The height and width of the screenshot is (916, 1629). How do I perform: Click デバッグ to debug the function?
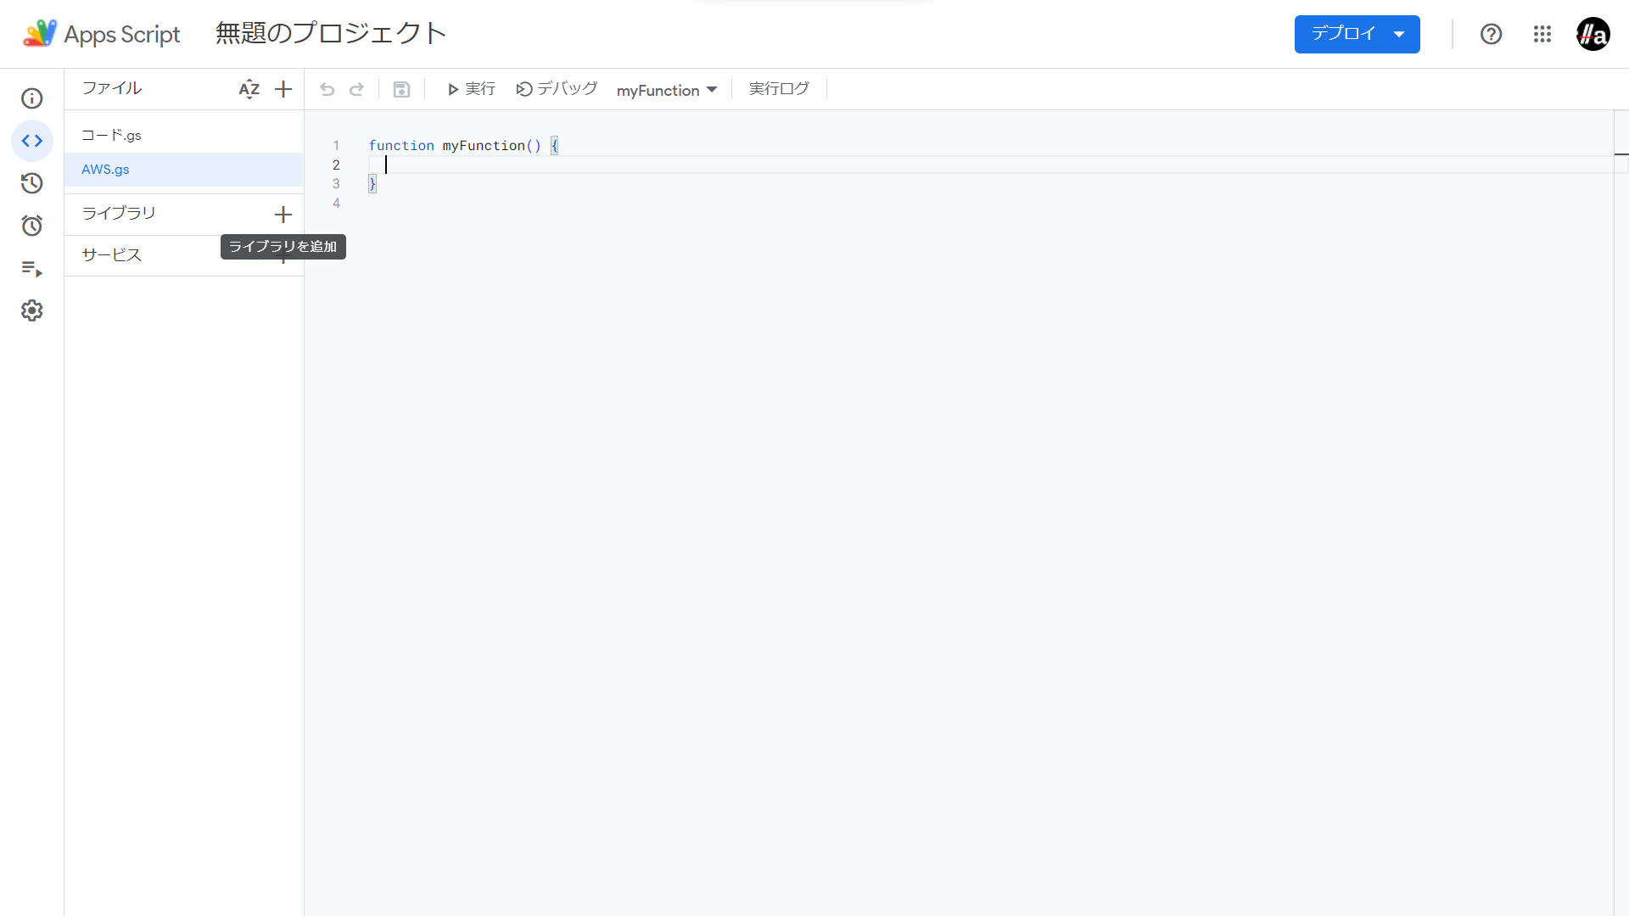click(556, 89)
